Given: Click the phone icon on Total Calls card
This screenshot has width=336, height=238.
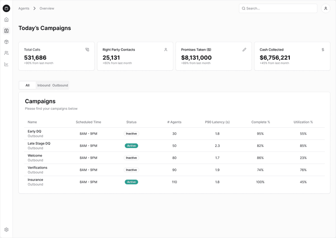Looking at the screenshot, I should coord(87,50).
